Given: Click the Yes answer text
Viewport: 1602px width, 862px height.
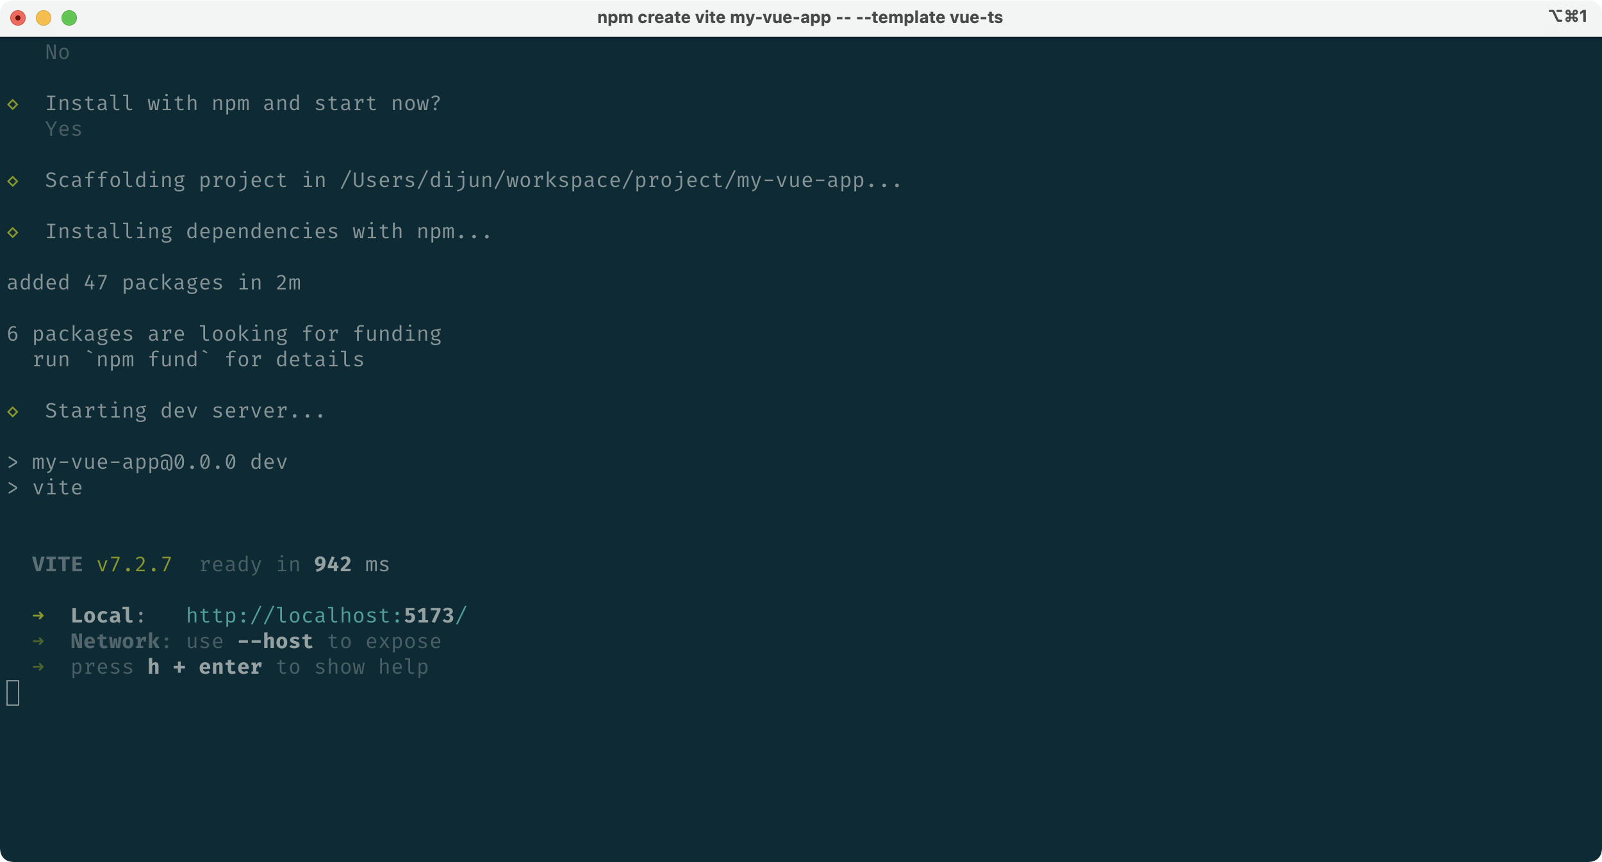Looking at the screenshot, I should click(63, 129).
